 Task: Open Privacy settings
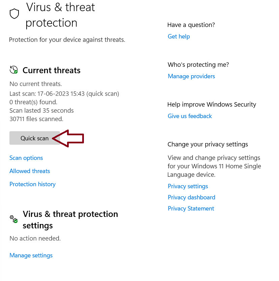tap(188, 186)
